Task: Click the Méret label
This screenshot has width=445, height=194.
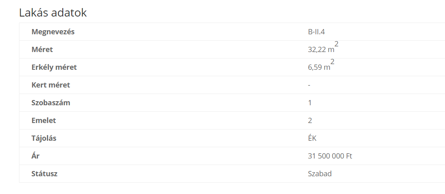Action: coord(42,50)
